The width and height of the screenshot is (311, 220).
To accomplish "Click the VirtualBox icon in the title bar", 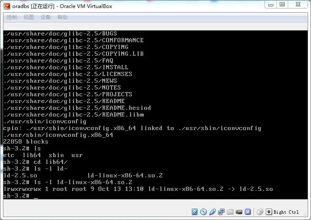I will (7, 6).
